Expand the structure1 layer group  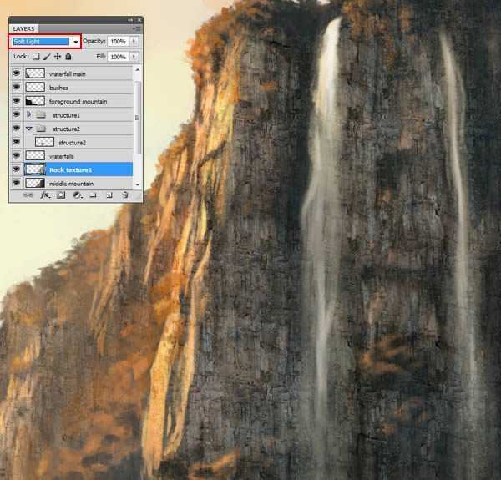coord(29,114)
